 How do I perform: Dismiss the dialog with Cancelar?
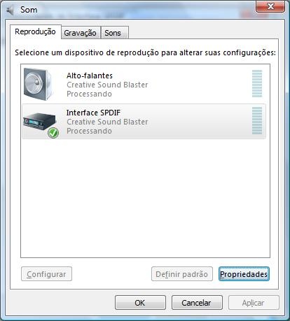(197, 303)
